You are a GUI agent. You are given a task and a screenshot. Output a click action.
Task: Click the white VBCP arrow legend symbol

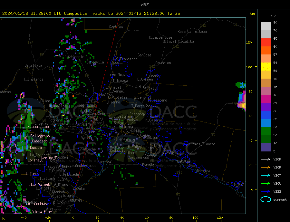point(266,159)
